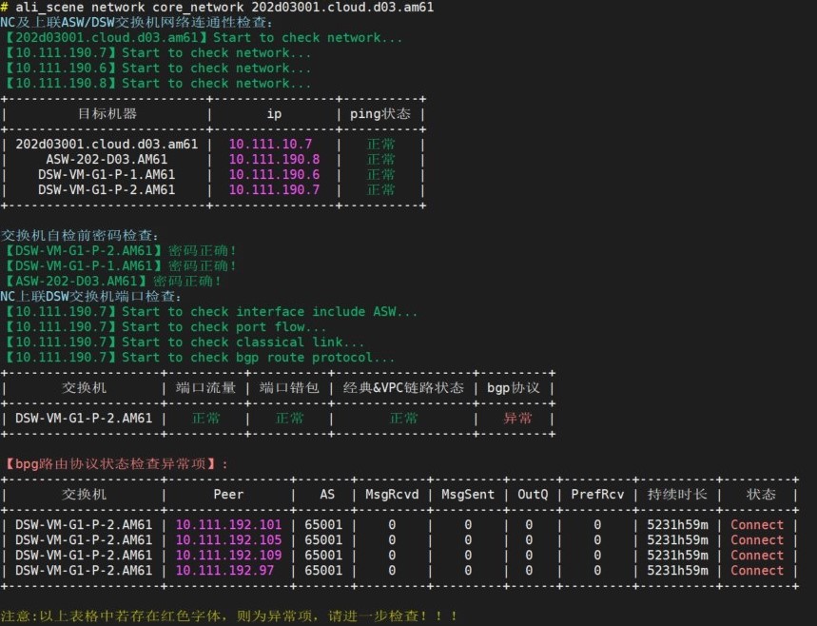
Task: Click the line '【DSW-VM-G1-P-1.AM61】密码正确'
Action: coord(119,265)
